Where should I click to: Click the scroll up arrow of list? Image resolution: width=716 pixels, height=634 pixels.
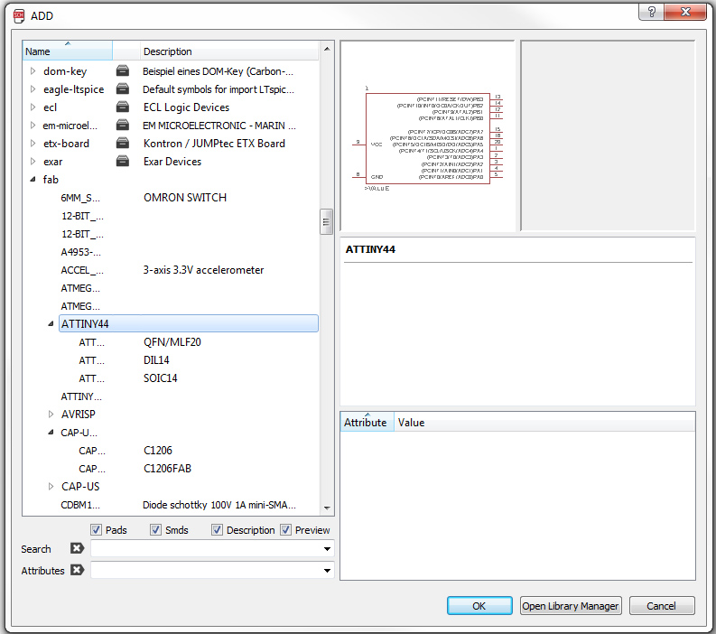[327, 49]
